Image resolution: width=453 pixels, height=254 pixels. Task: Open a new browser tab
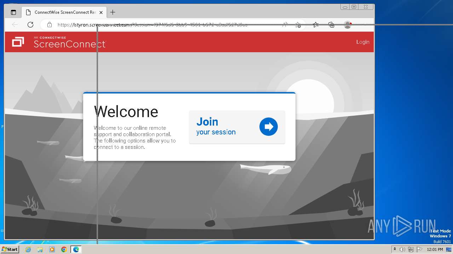click(113, 12)
